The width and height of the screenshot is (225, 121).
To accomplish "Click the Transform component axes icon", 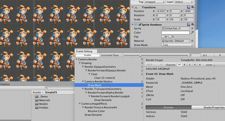I will click(136, 7).
